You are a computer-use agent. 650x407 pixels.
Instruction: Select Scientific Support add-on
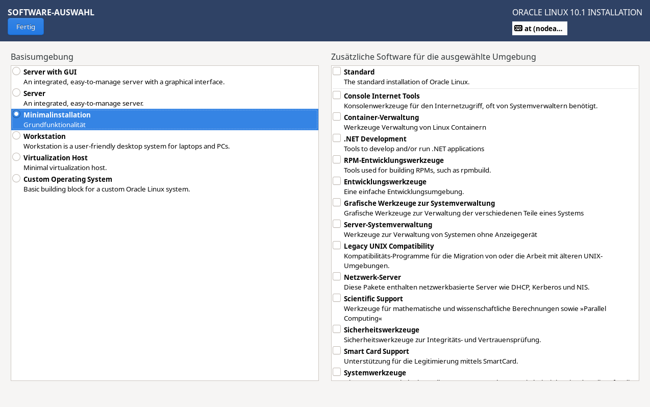coord(336,297)
